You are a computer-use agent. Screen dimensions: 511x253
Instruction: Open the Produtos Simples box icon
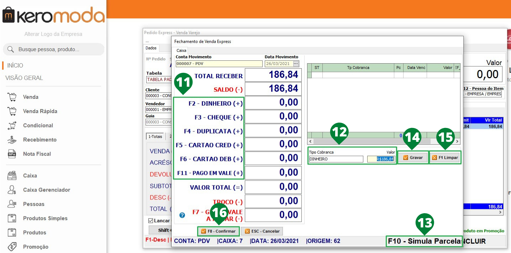(x=12, y=218)
